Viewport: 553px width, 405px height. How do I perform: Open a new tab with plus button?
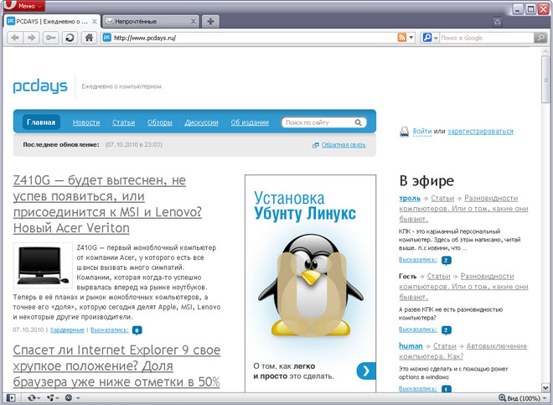click(210, 22)
